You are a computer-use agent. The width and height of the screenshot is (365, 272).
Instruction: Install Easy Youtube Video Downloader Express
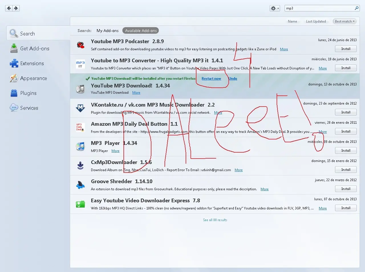tap(346, 208)
